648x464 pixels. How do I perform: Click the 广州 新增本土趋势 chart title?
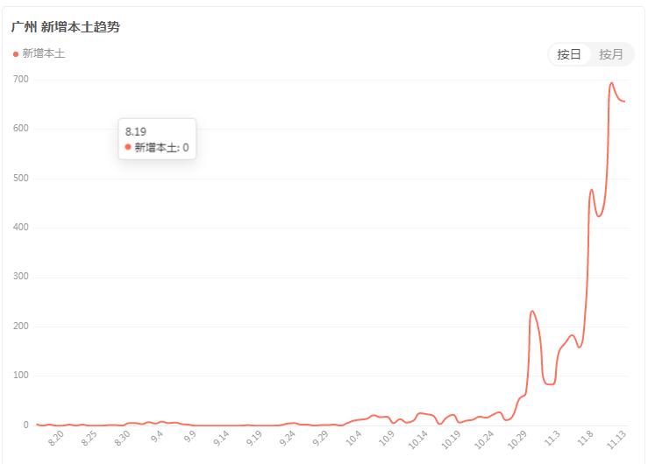[66, 27]
